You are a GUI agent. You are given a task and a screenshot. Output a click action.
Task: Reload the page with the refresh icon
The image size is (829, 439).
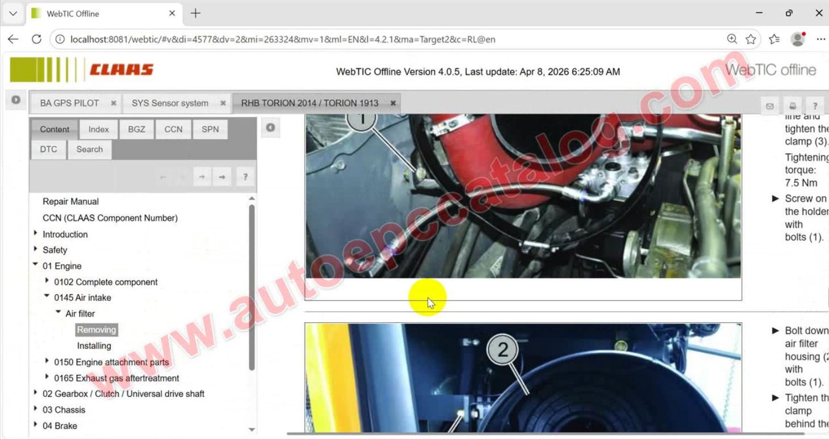[36, 39]
